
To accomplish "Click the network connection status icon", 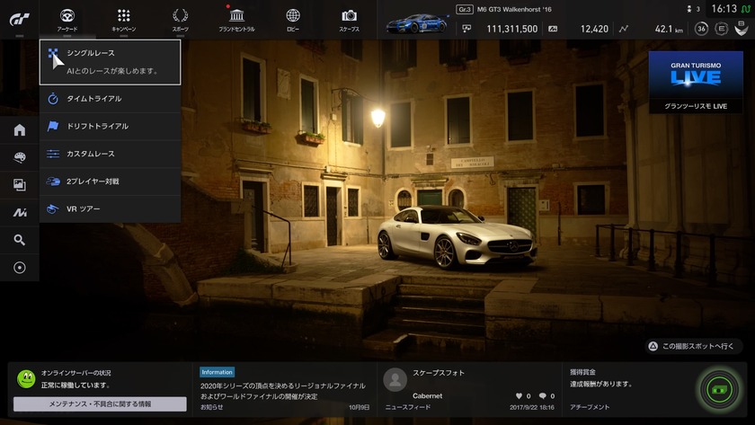I will point(746,9).
